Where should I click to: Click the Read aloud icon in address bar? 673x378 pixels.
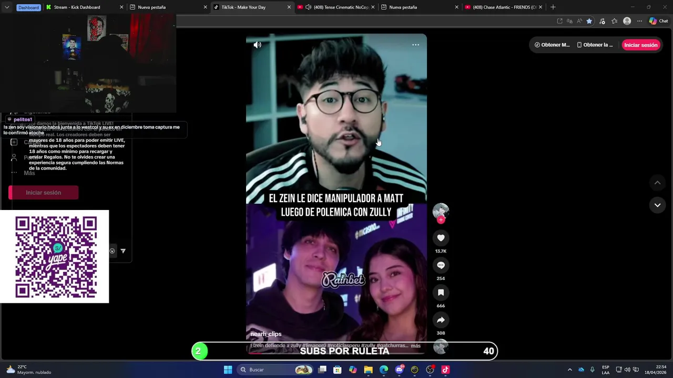point(579,21)
